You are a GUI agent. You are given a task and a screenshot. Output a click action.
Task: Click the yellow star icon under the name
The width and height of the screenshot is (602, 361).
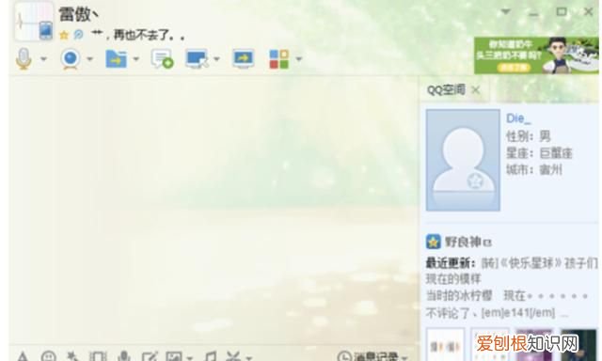click(64, 36)
